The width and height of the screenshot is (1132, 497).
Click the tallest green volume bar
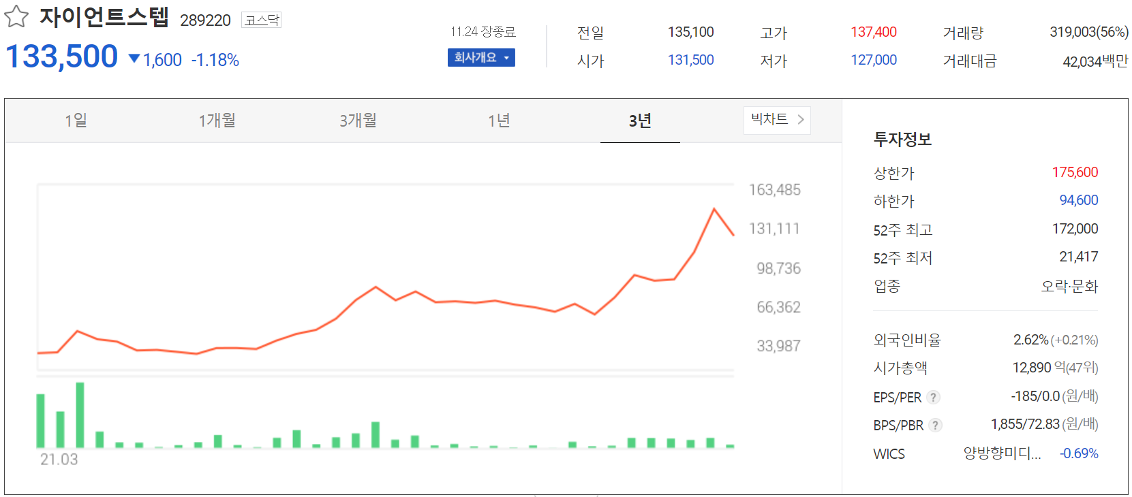(x=80, y=415)
